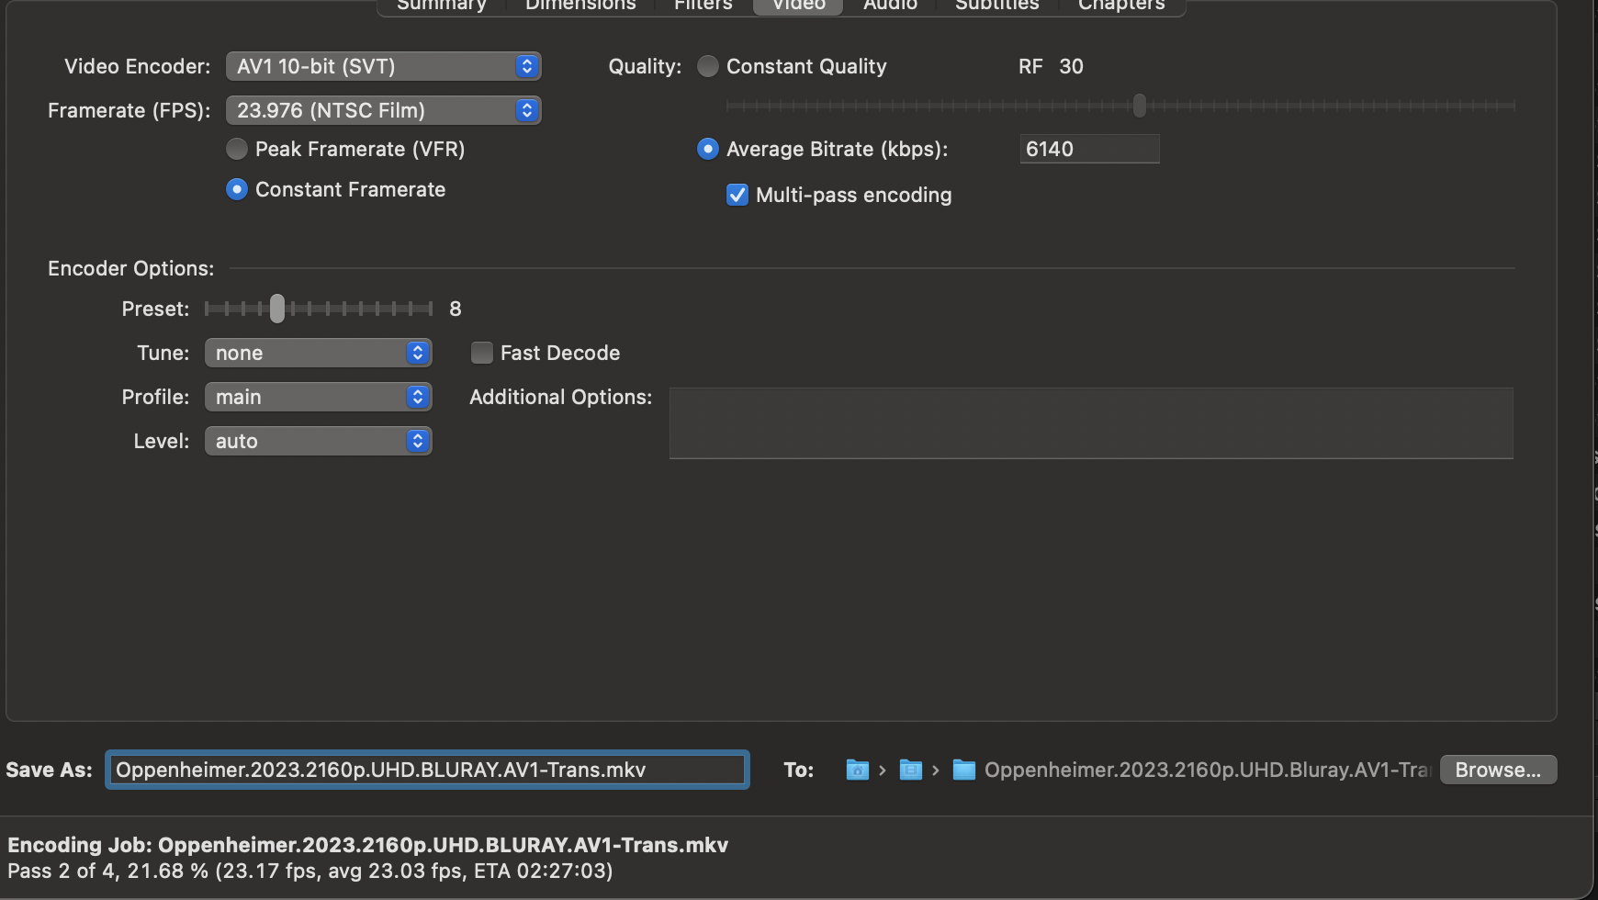
Task: Click inside the Additional Options text box
Action: (x=1090, y=422)
